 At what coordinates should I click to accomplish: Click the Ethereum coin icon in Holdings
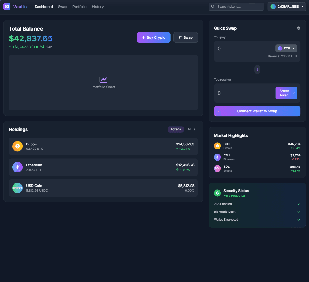click(18, 167)
